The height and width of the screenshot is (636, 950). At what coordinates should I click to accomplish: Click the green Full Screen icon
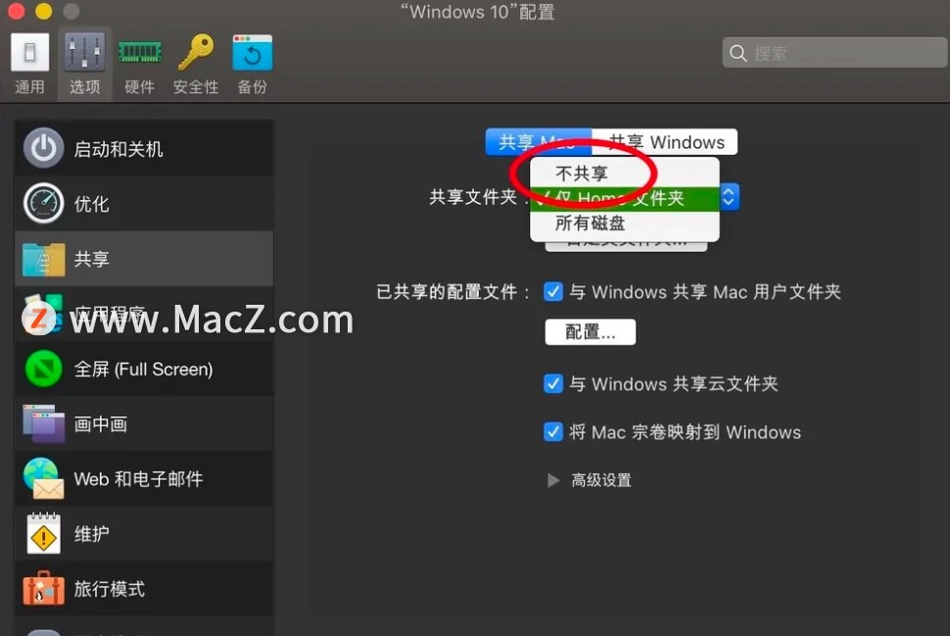(44, 368)
